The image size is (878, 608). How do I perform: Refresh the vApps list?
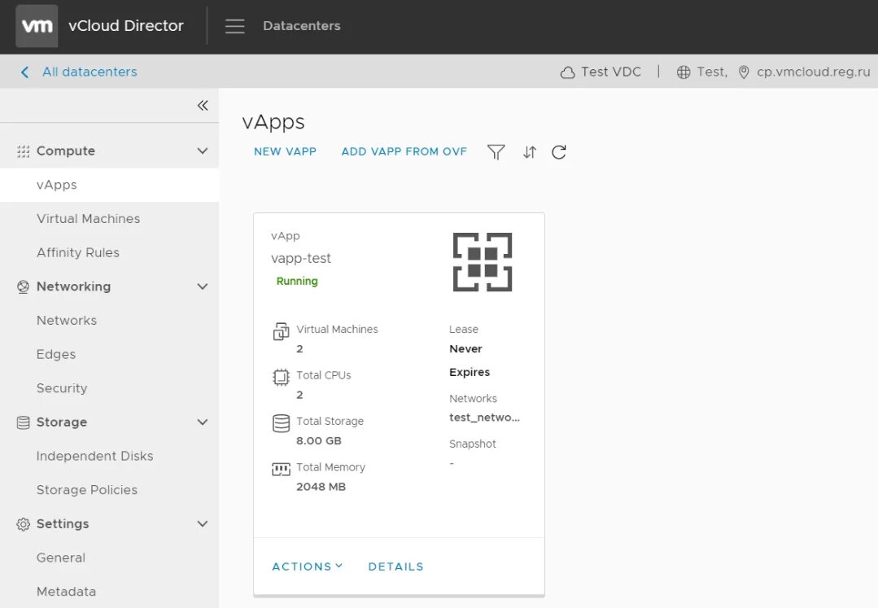pyautogui.click(x=559, y=151)
